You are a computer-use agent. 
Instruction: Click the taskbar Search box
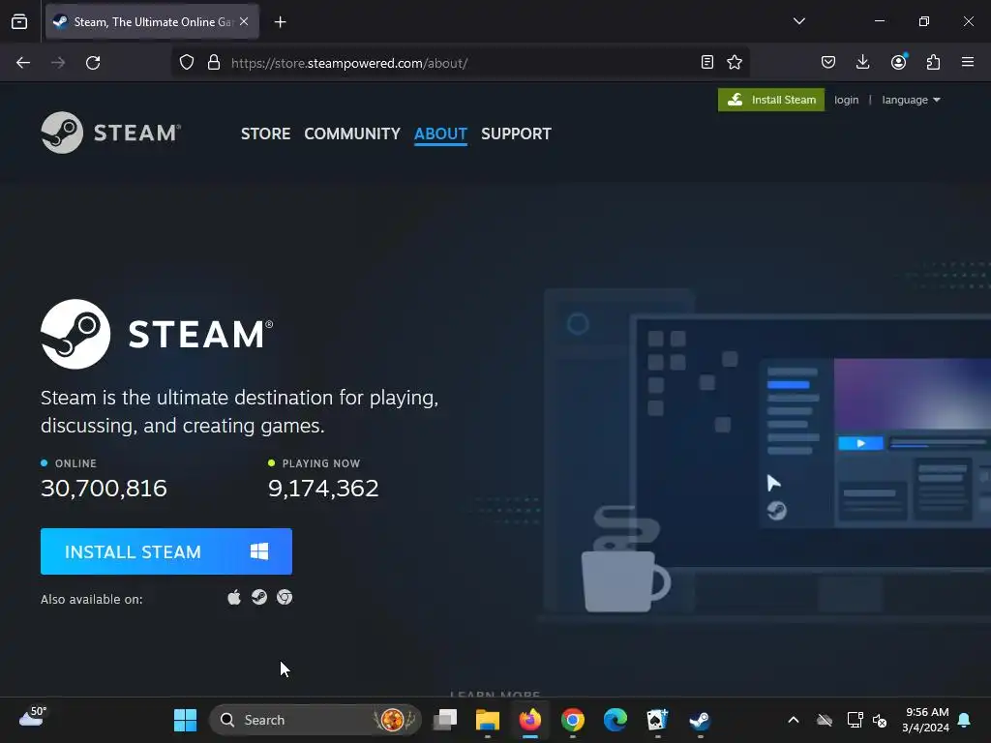click(x=315, y=720)
